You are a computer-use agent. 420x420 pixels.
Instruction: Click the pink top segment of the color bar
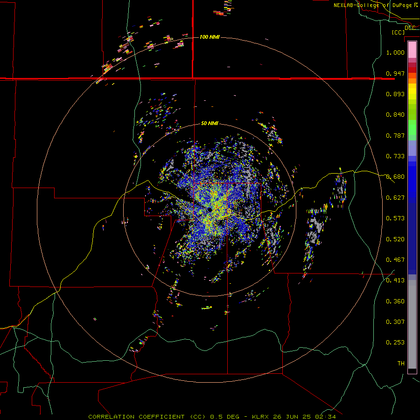point(412,49)
